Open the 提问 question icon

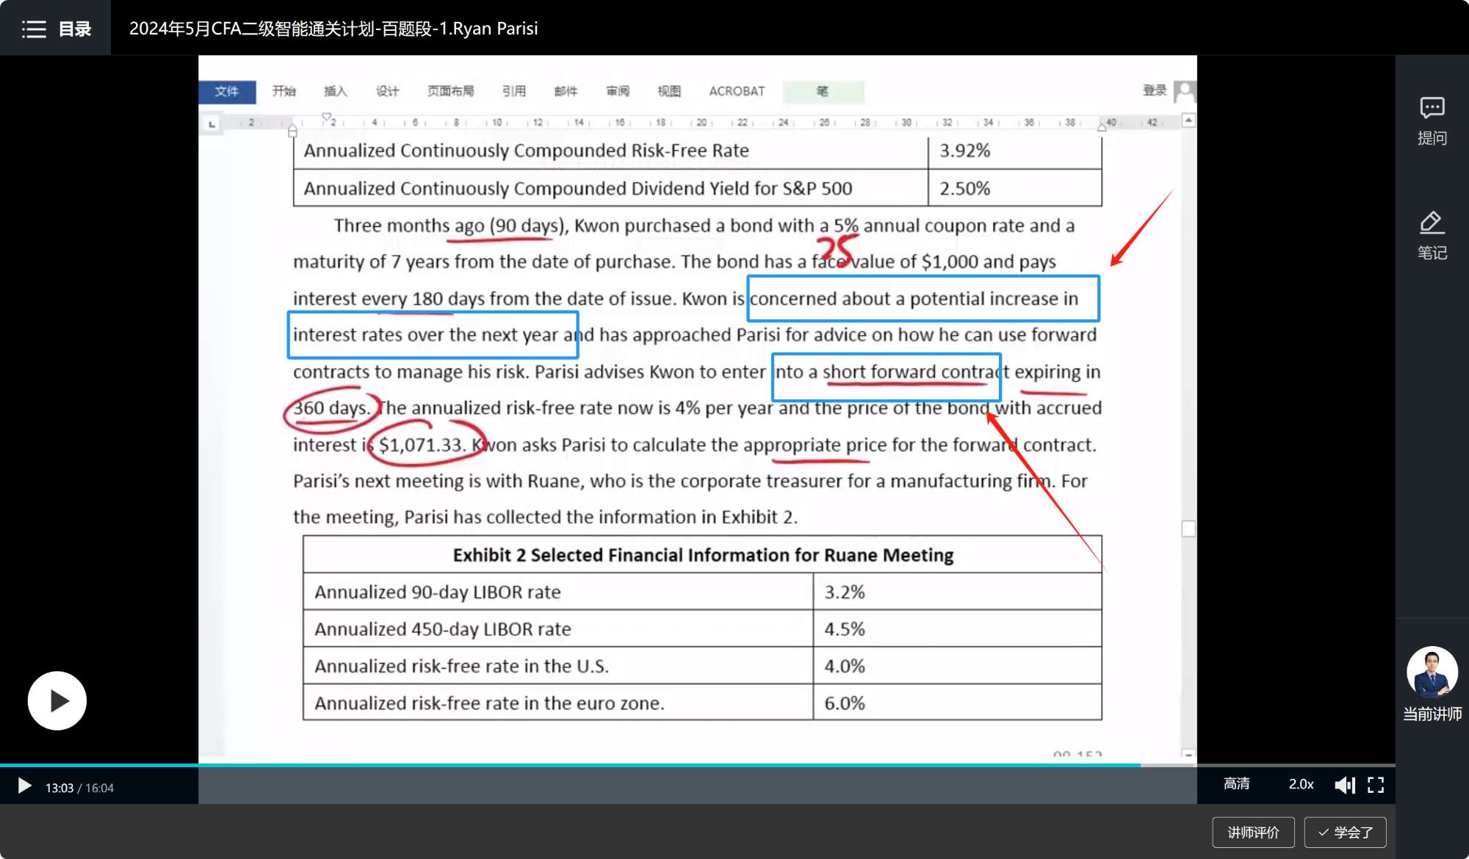(1432, 109)
